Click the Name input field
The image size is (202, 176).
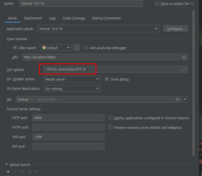(81, 3)
